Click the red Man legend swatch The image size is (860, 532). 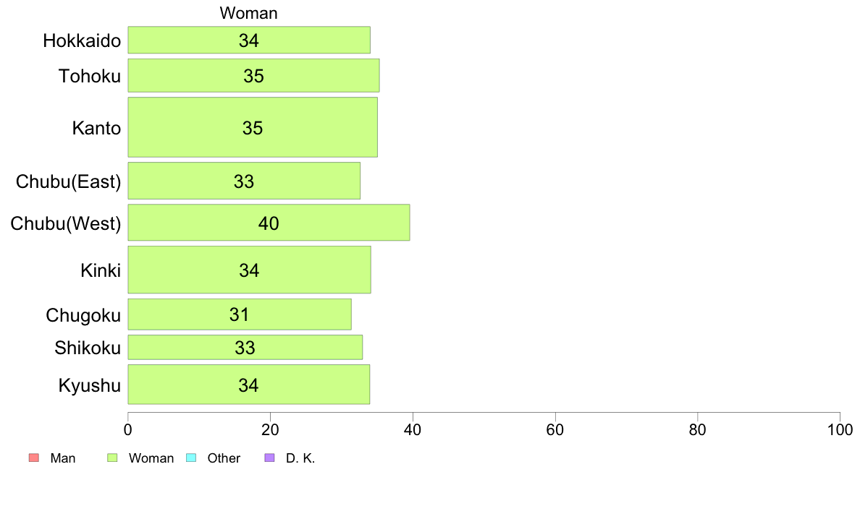34,458
